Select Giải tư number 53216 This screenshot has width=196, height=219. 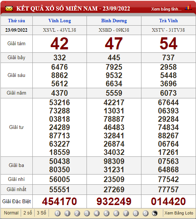(x=59, y=103)
